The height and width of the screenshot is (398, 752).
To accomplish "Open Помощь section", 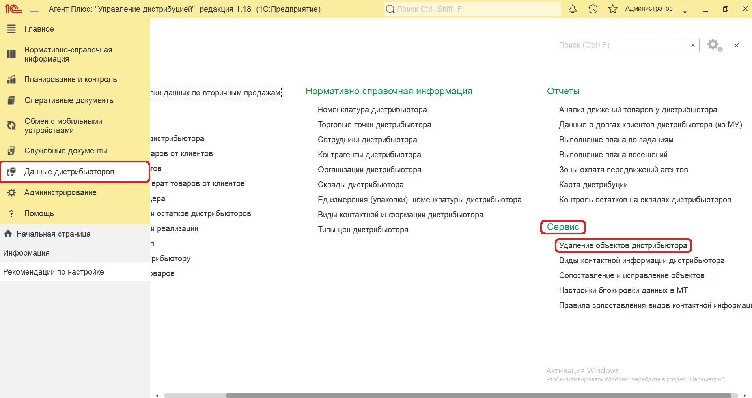I will 75,213.
